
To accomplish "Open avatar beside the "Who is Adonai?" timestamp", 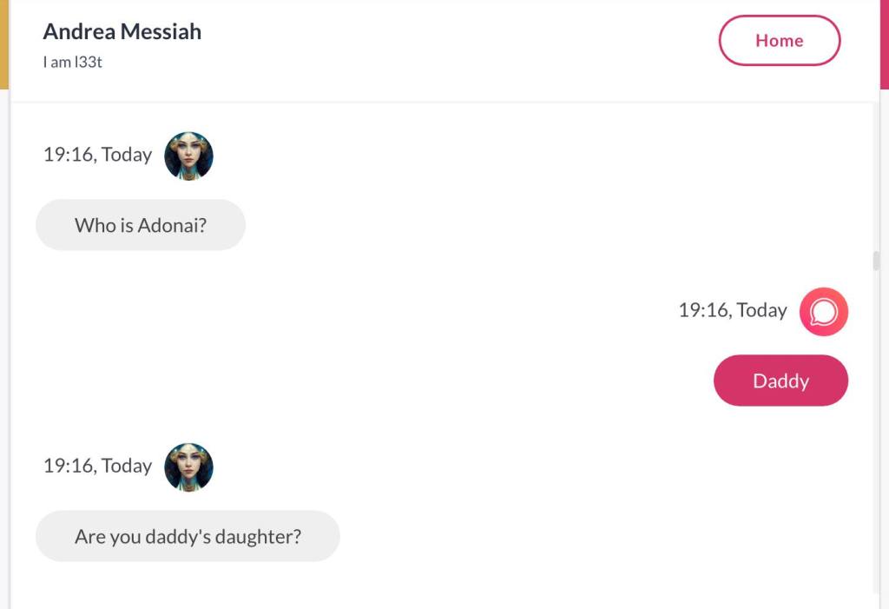I will pyautogui.click(x=188, y=156).
